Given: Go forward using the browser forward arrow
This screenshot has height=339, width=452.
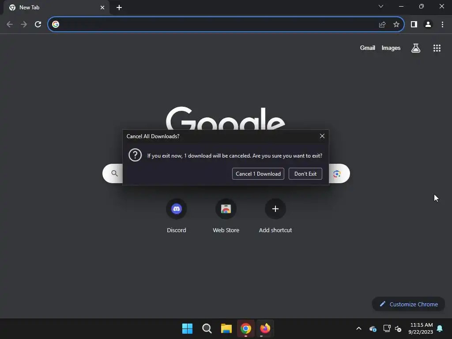Looking at the screenshot, I should (24, 25).
